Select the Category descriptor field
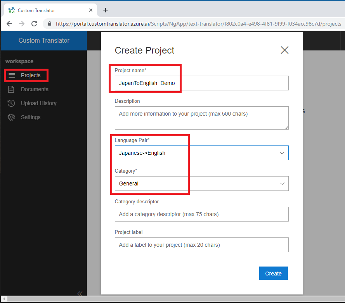 pyautogui.click(x=201, y=214)
